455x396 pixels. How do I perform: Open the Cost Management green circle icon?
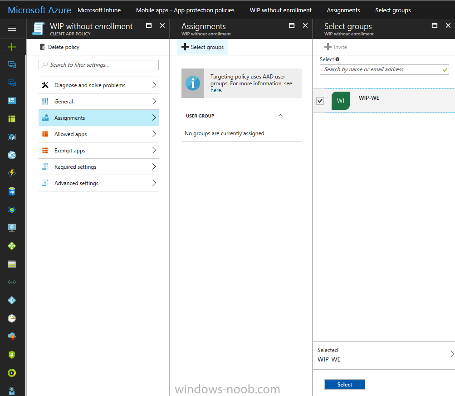(12, 373)
